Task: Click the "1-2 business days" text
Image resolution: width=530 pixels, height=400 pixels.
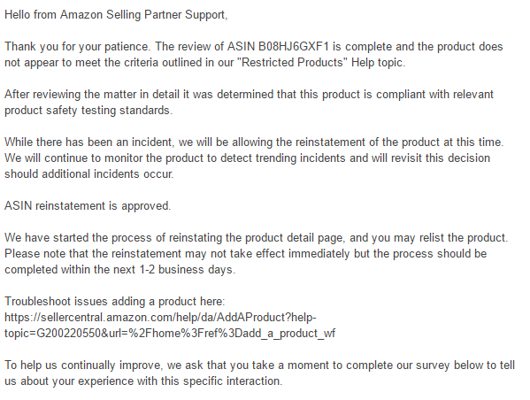Action: point(186,270)
